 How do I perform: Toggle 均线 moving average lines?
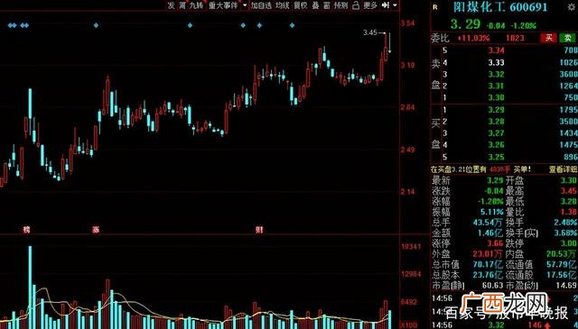pyautogui.click(x=283, y=5)
